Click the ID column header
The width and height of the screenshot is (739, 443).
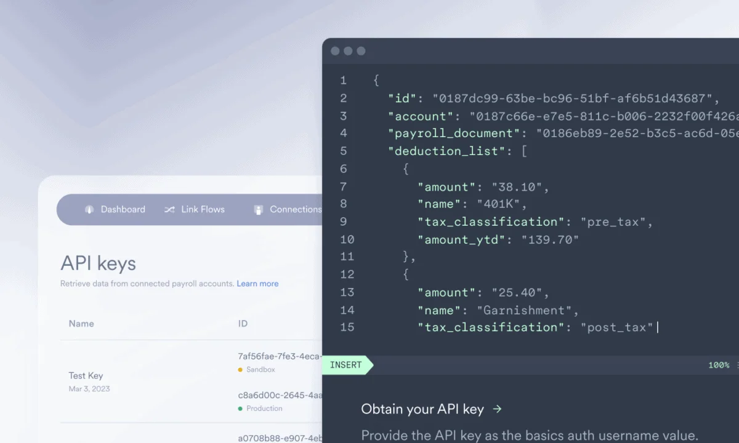pyautogui.click(x=243, y=324)
